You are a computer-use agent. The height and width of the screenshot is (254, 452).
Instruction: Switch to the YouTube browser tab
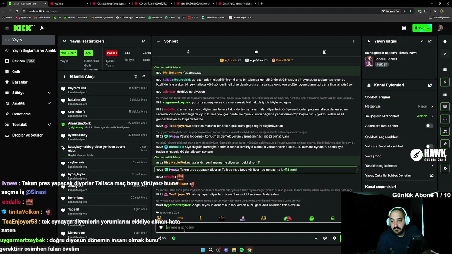(69, 4)
